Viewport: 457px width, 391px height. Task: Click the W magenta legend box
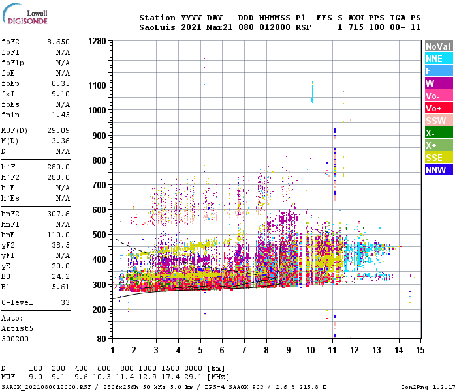[439, 83]
